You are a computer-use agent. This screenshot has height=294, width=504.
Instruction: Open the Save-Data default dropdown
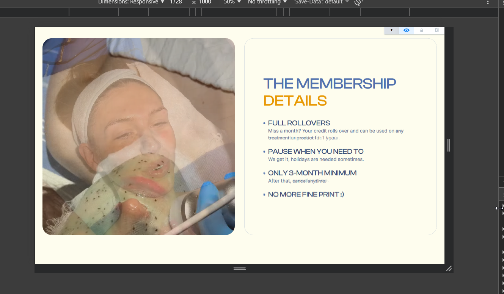tap(321, 2)
